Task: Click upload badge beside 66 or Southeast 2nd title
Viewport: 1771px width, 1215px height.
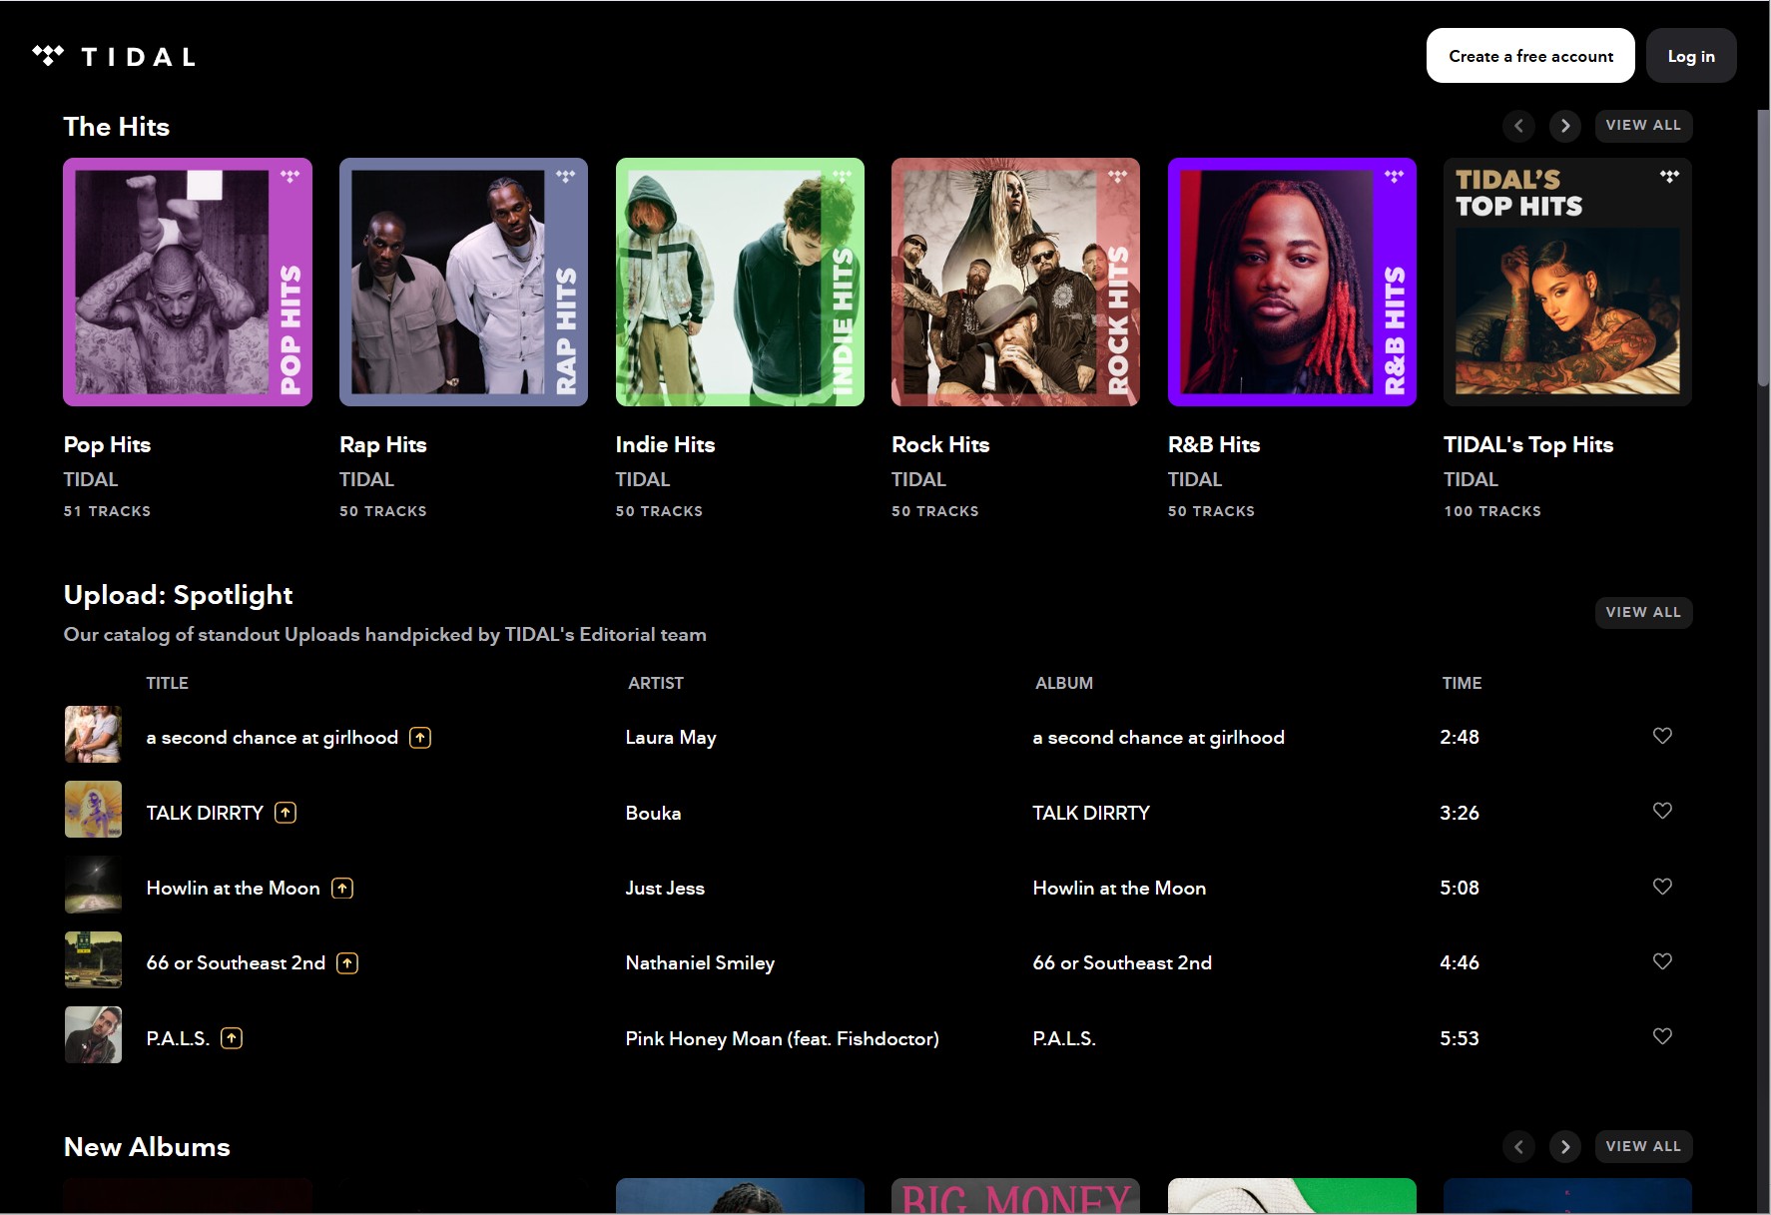Action: (347, 963)
